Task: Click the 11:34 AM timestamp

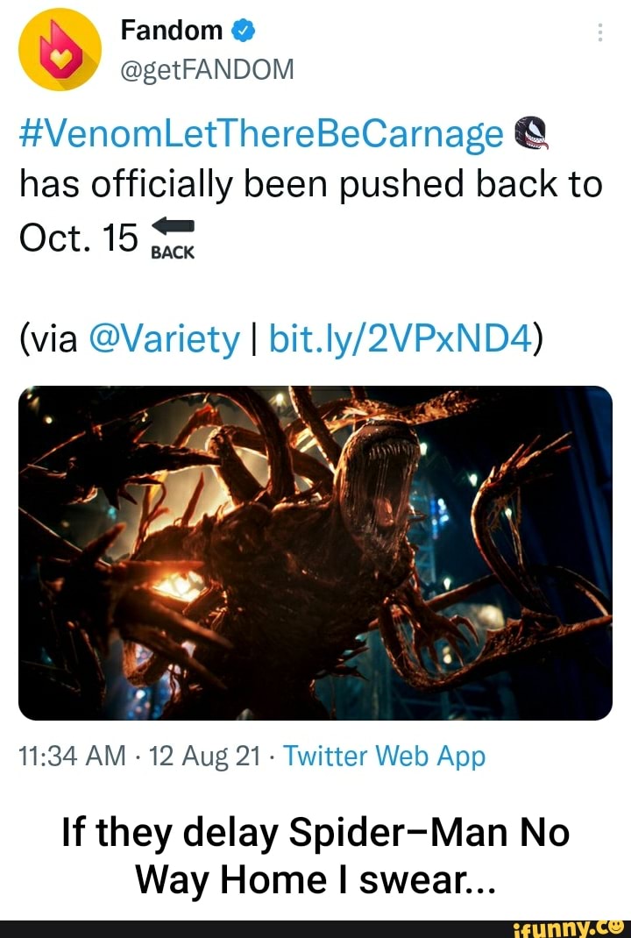Action: coord(70,756)
